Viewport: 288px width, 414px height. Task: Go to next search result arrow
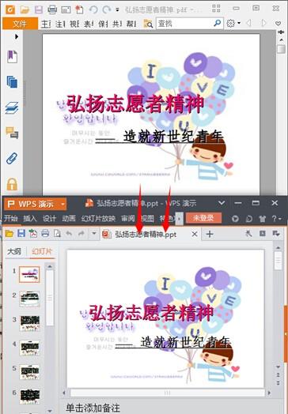pos(263,23)
